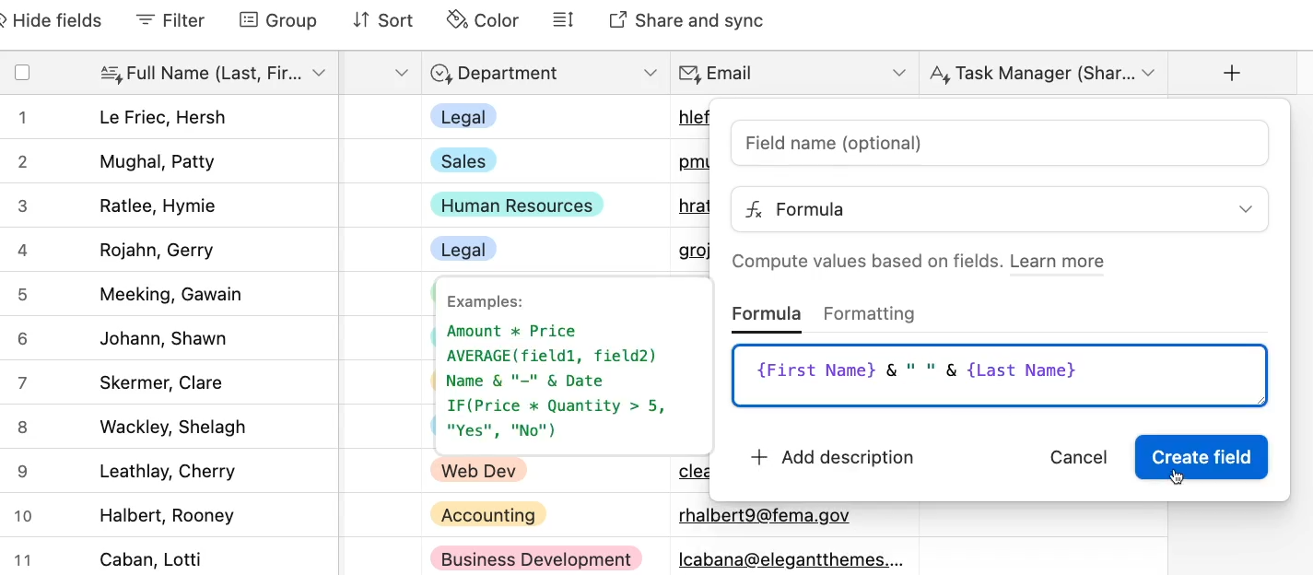Image resolution: width=1313 pixels, height=575 pixels.
Task: Click the plus icon to add a field
Action: [1232, 73]
